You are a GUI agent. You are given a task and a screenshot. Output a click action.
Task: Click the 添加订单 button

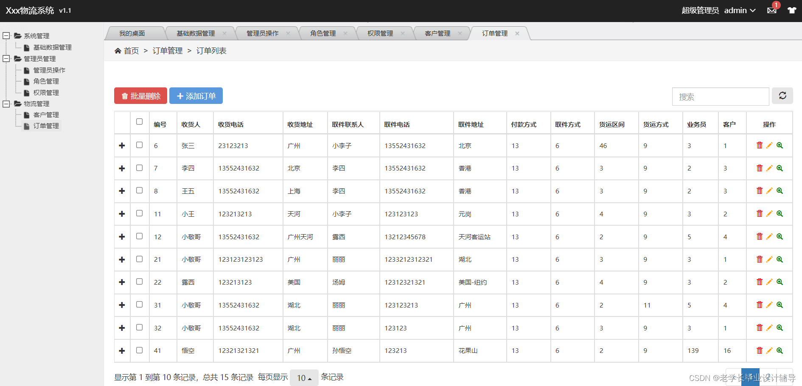(x=196, y=95)
